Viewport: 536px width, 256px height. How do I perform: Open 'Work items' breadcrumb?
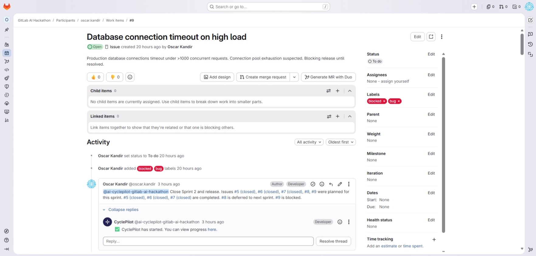[115, 20]
